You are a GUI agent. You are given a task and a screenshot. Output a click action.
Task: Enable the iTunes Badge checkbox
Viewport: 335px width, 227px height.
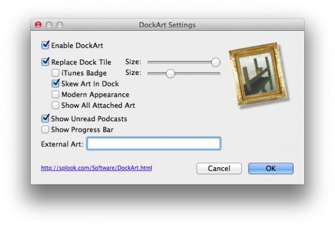coord(55,73)
